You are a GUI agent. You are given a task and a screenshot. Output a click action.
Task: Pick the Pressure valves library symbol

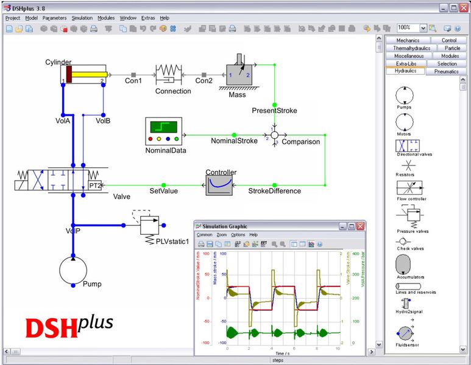(410, 217)
